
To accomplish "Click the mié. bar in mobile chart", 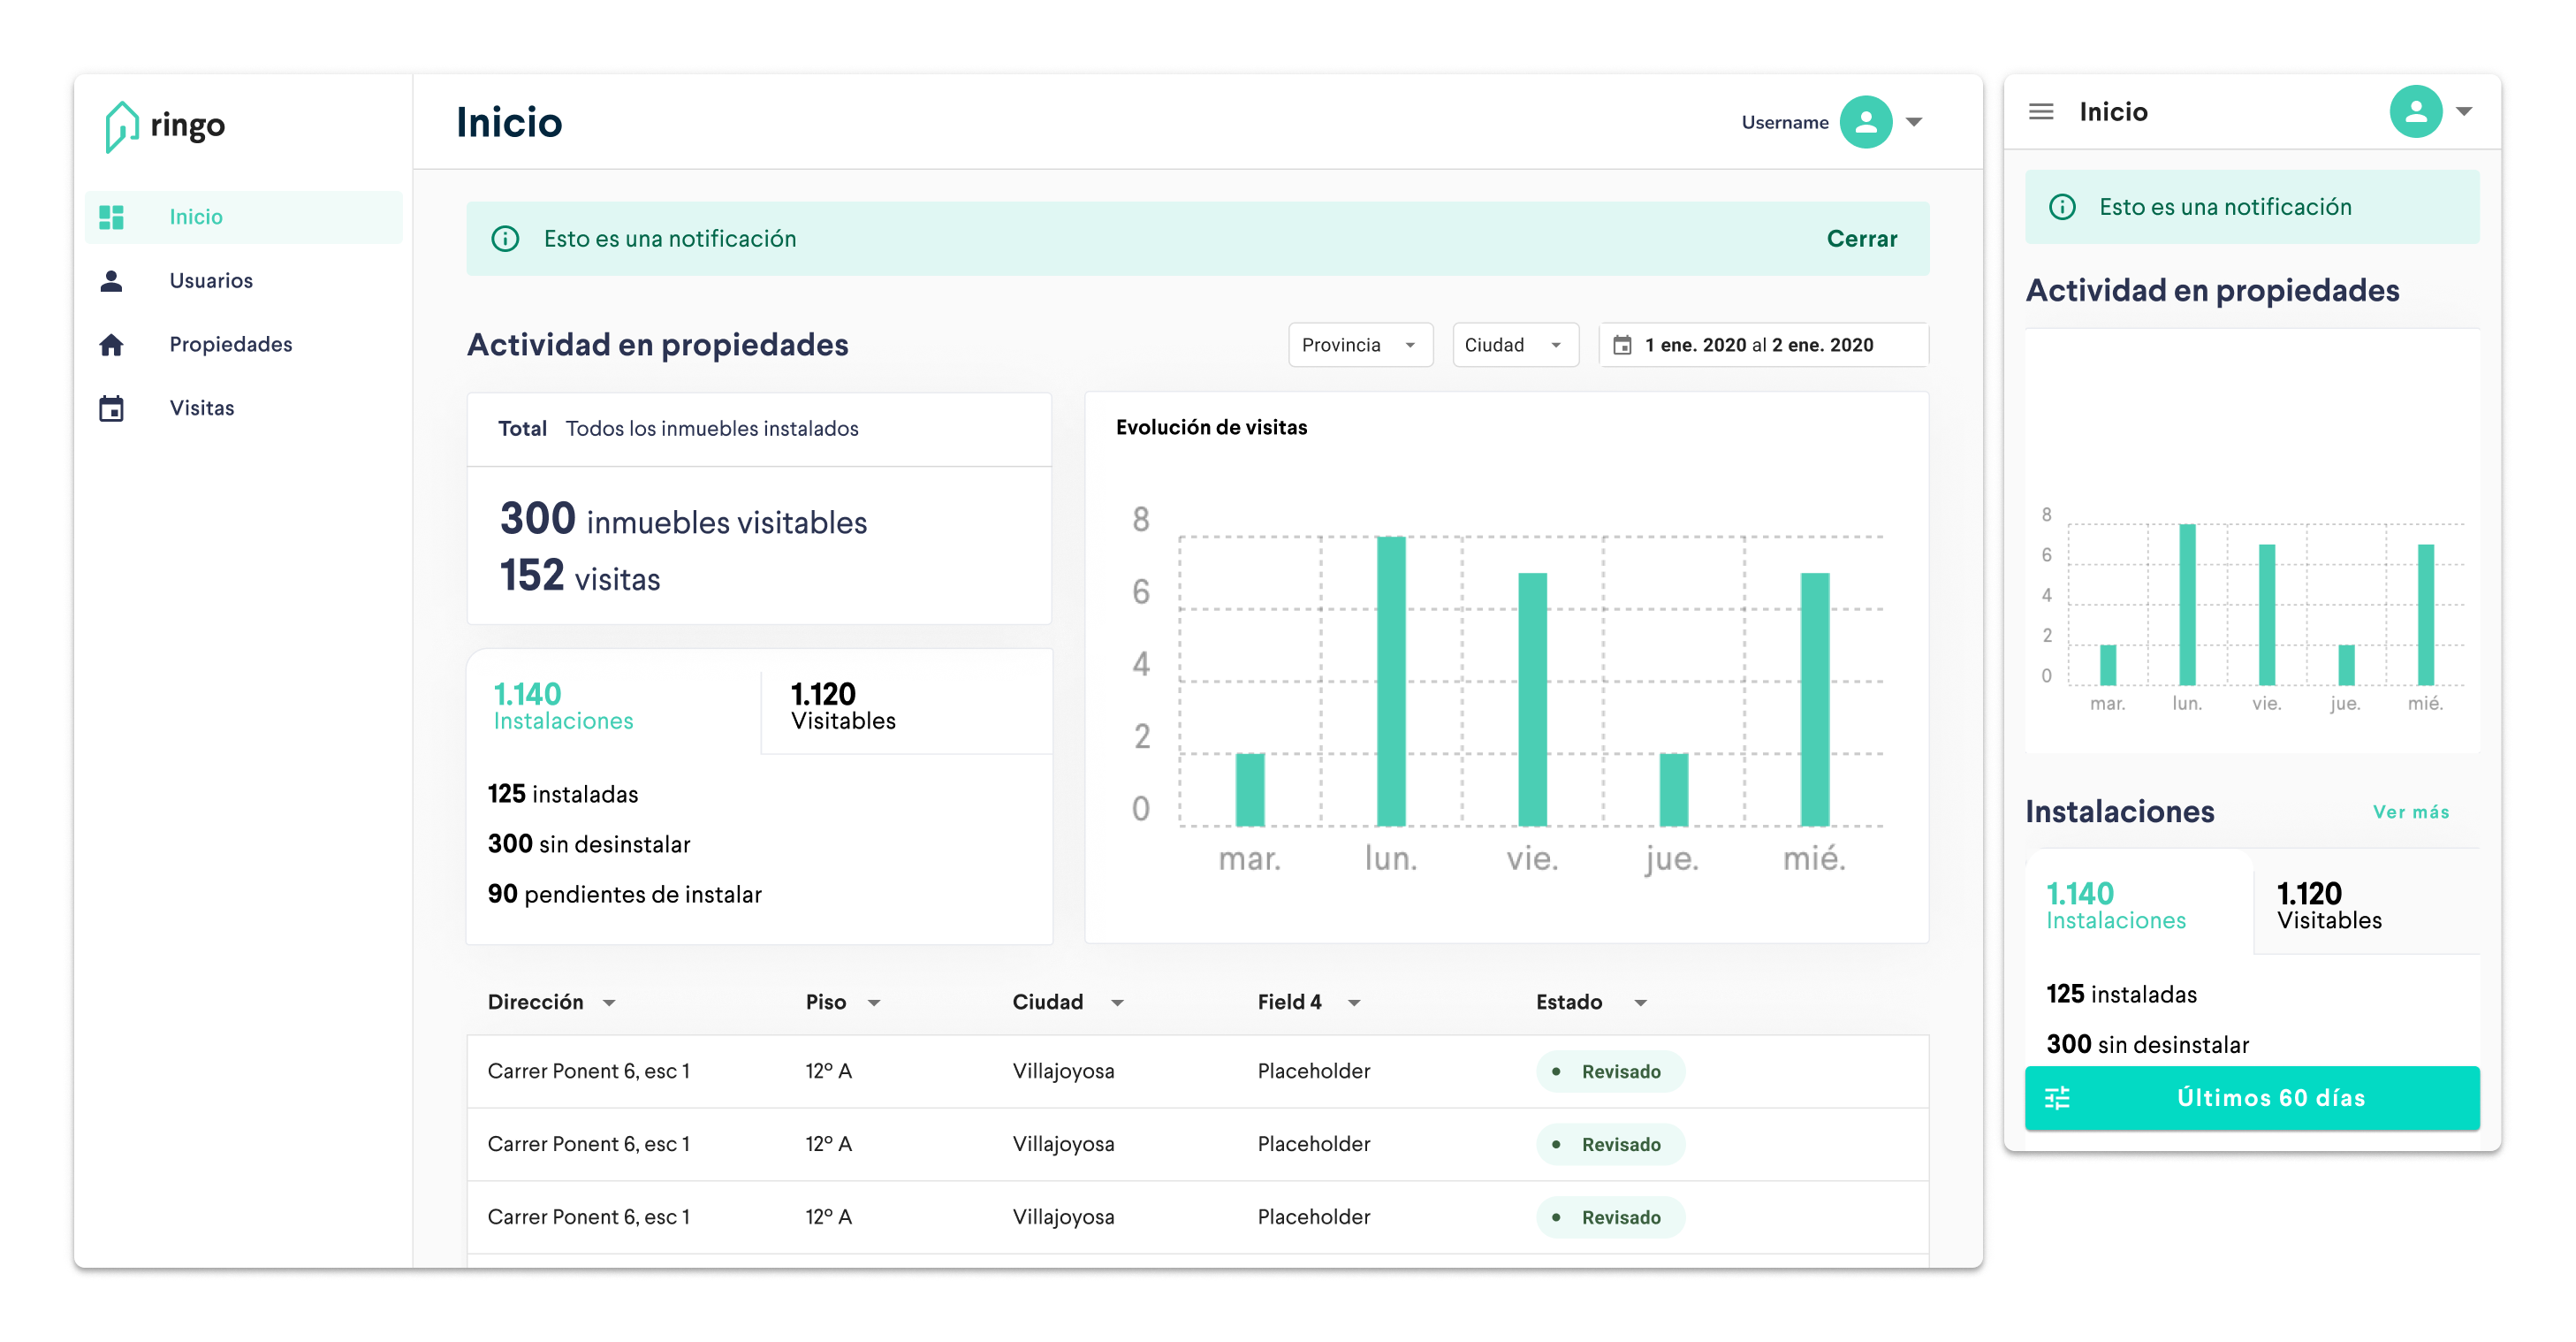I will [2425, 614].
